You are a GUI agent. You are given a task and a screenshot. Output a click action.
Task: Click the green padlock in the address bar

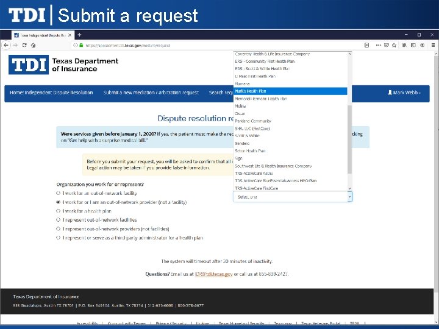(x=82, y=45)
